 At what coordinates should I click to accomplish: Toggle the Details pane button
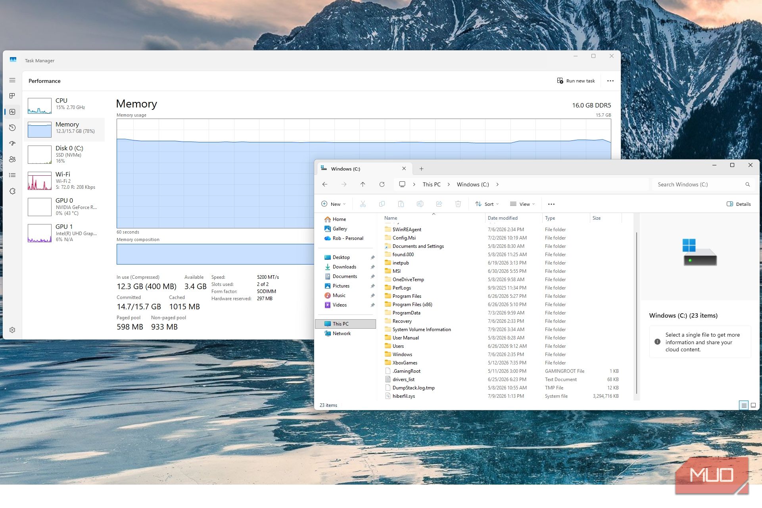pyautogui.click(x=739, y=204)
